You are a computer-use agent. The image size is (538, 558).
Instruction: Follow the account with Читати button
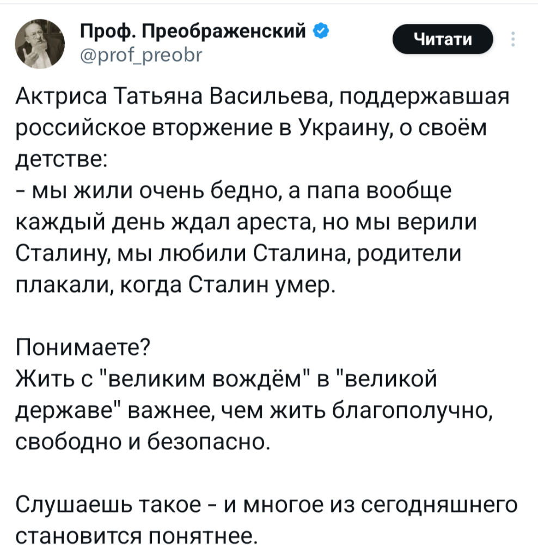point(442,40)
